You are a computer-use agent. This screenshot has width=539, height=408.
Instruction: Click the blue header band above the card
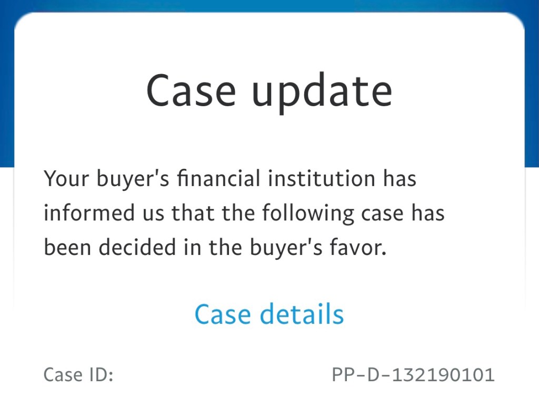point(269,5)
